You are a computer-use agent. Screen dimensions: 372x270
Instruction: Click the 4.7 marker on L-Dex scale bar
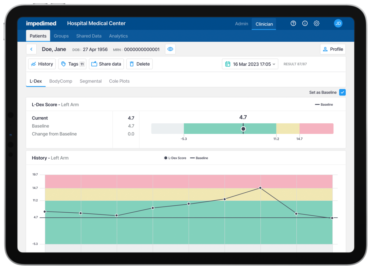243,129
